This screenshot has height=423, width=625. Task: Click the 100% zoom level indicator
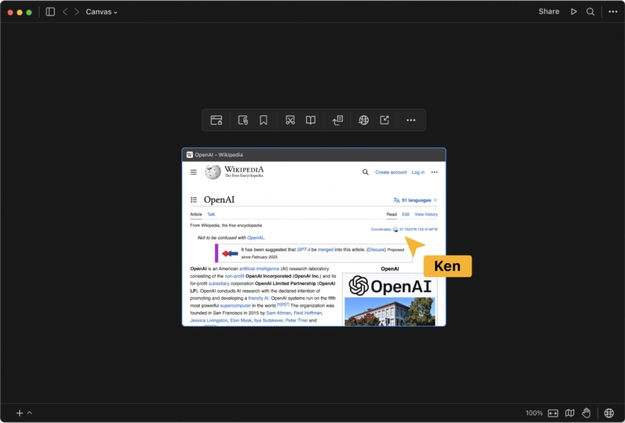[534, 413]
